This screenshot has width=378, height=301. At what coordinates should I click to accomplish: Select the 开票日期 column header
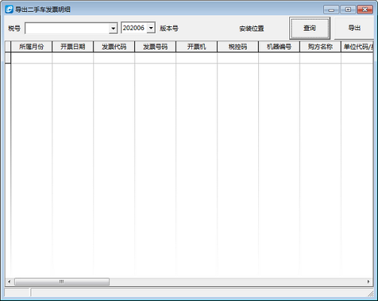73,47
